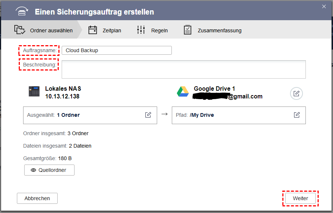Image resolution: width=333 pixels, height=213 pixels.
Task: Open the Regeln step
Action: (x=159, y=30)
